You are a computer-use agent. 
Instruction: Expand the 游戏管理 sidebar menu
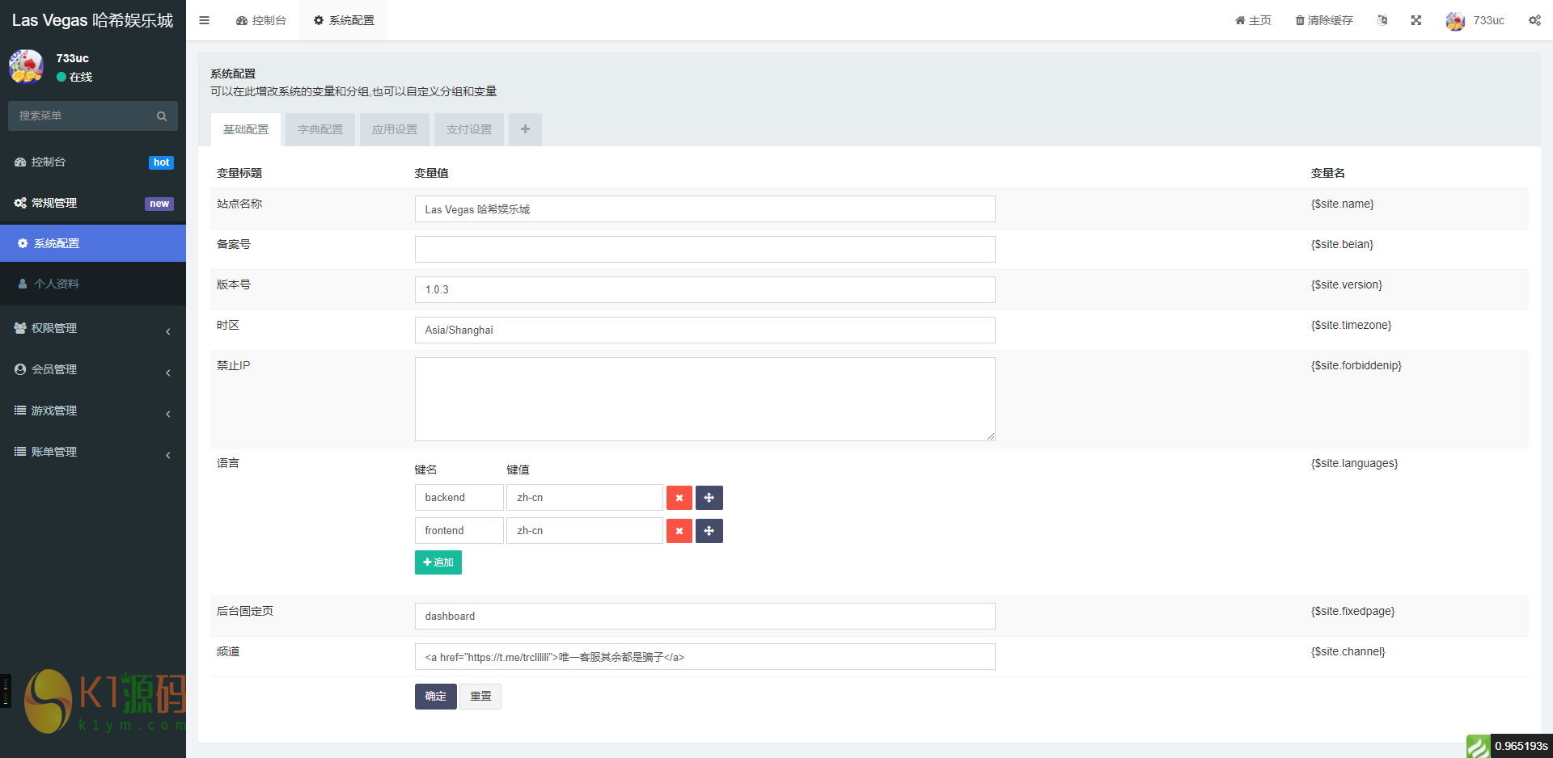[93, 411]
